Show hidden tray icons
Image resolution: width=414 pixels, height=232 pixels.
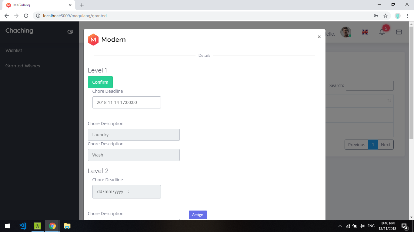340,226
